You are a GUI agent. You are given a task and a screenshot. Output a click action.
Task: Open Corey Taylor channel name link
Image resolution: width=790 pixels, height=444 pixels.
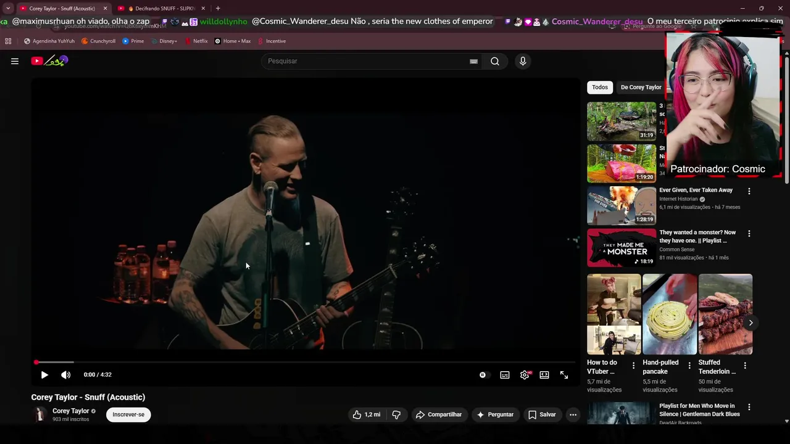click(x=71, y=411)
